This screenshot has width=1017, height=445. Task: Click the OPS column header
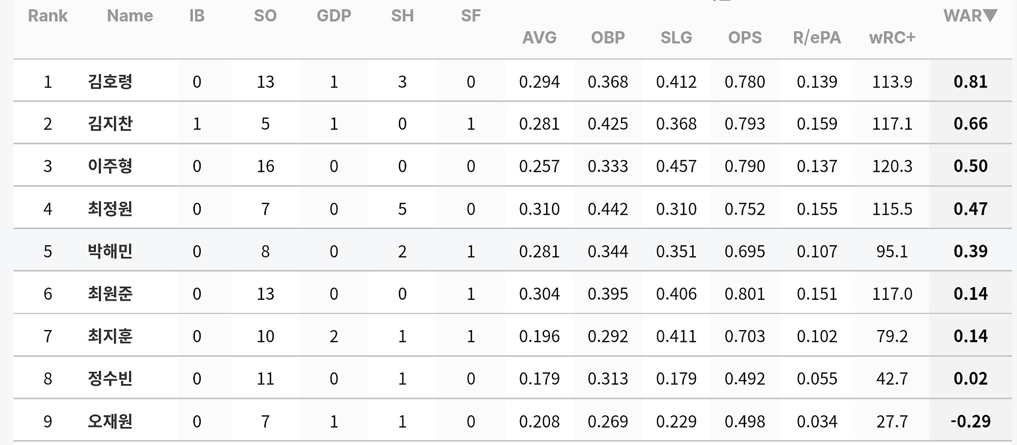click(745, 38)
